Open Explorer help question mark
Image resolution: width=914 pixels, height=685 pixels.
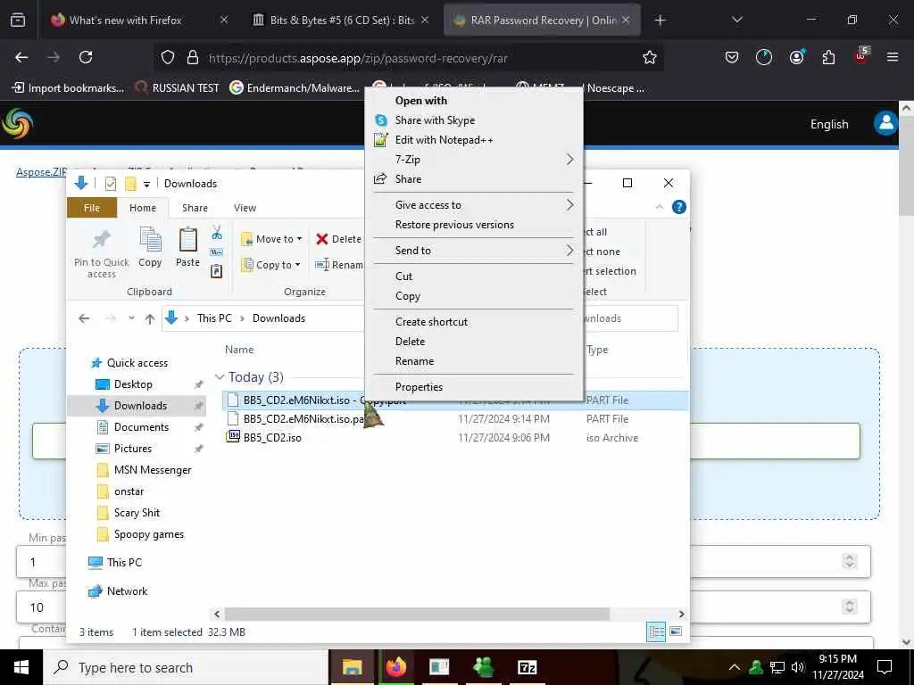pos(679,207)
